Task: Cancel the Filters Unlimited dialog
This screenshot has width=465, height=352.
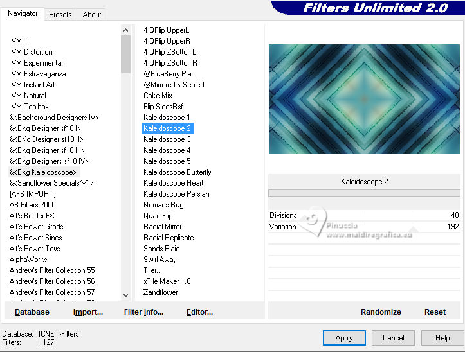Action: point(393,338)
